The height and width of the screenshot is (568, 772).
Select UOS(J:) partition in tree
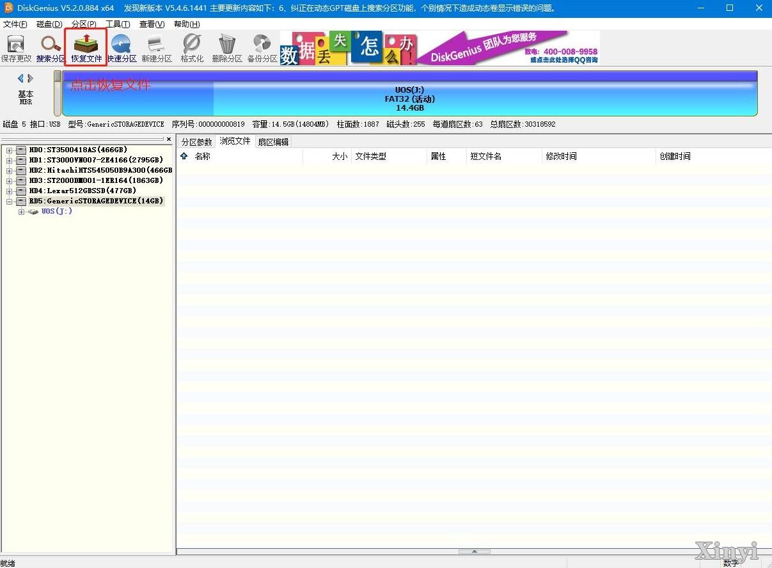(x=57, y=211)
